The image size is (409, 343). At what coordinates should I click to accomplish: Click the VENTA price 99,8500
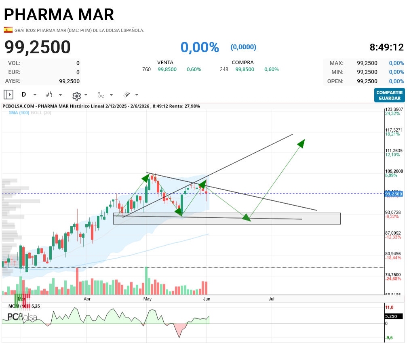click(x=167, y=69)
